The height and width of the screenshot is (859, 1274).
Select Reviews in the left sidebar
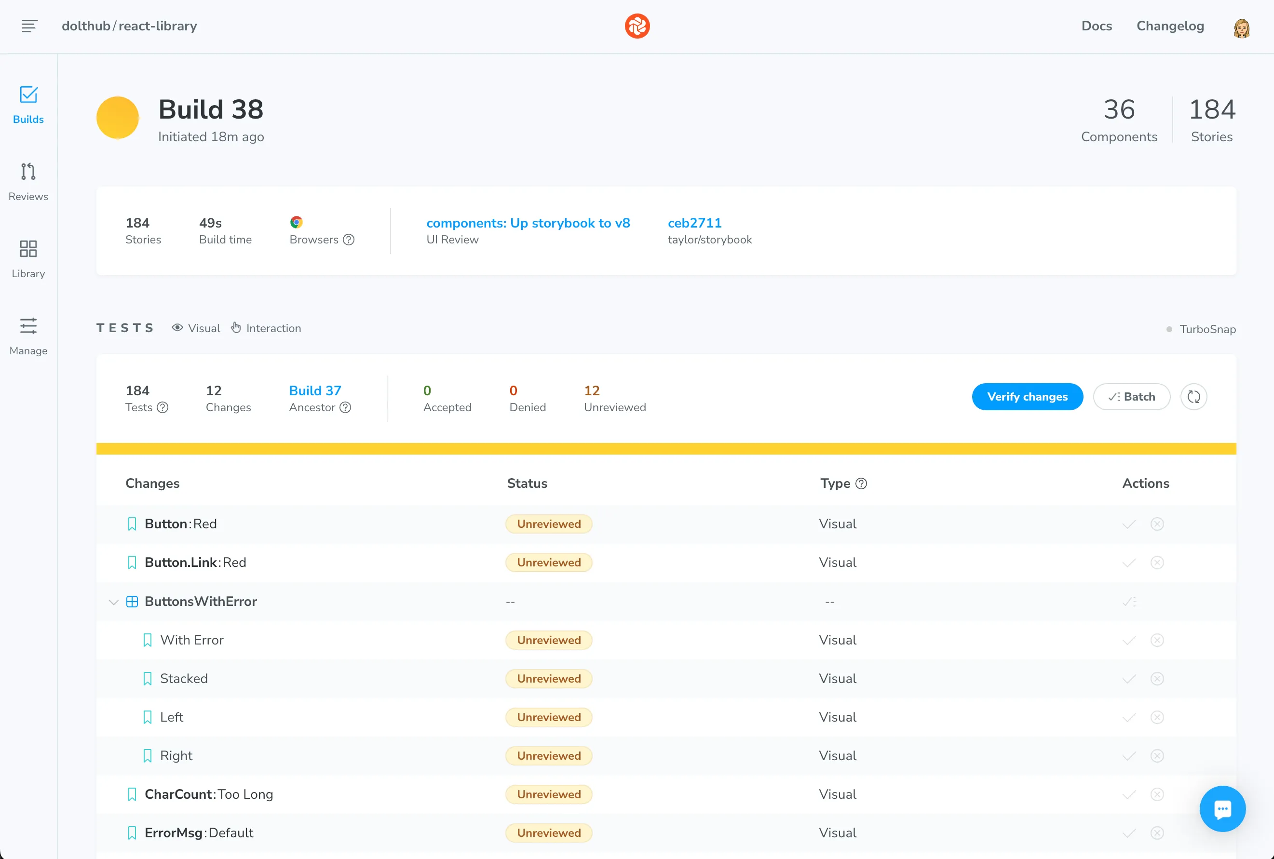[x=28, y=181]
